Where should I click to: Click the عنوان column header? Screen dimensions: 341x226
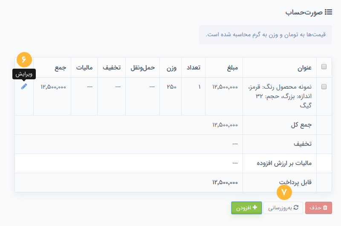click(x=304, y=67)
